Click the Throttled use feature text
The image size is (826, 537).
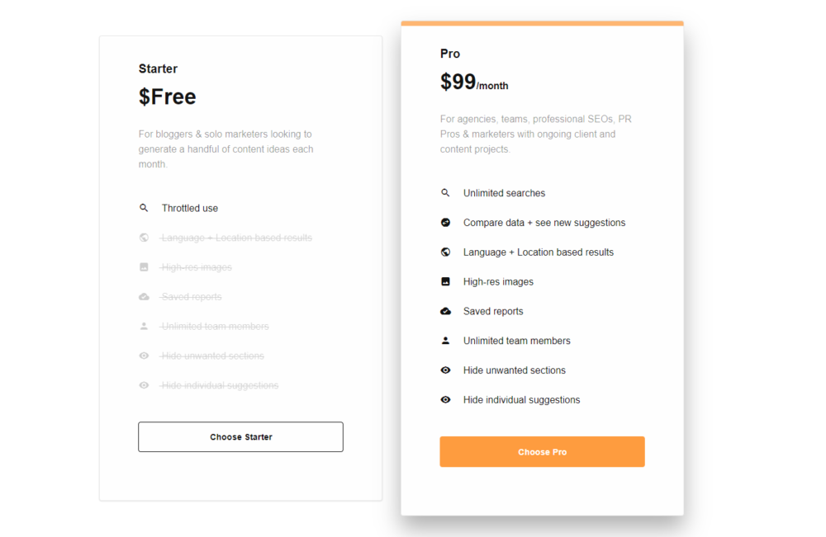pyautogui.click(x=190, y=208)
